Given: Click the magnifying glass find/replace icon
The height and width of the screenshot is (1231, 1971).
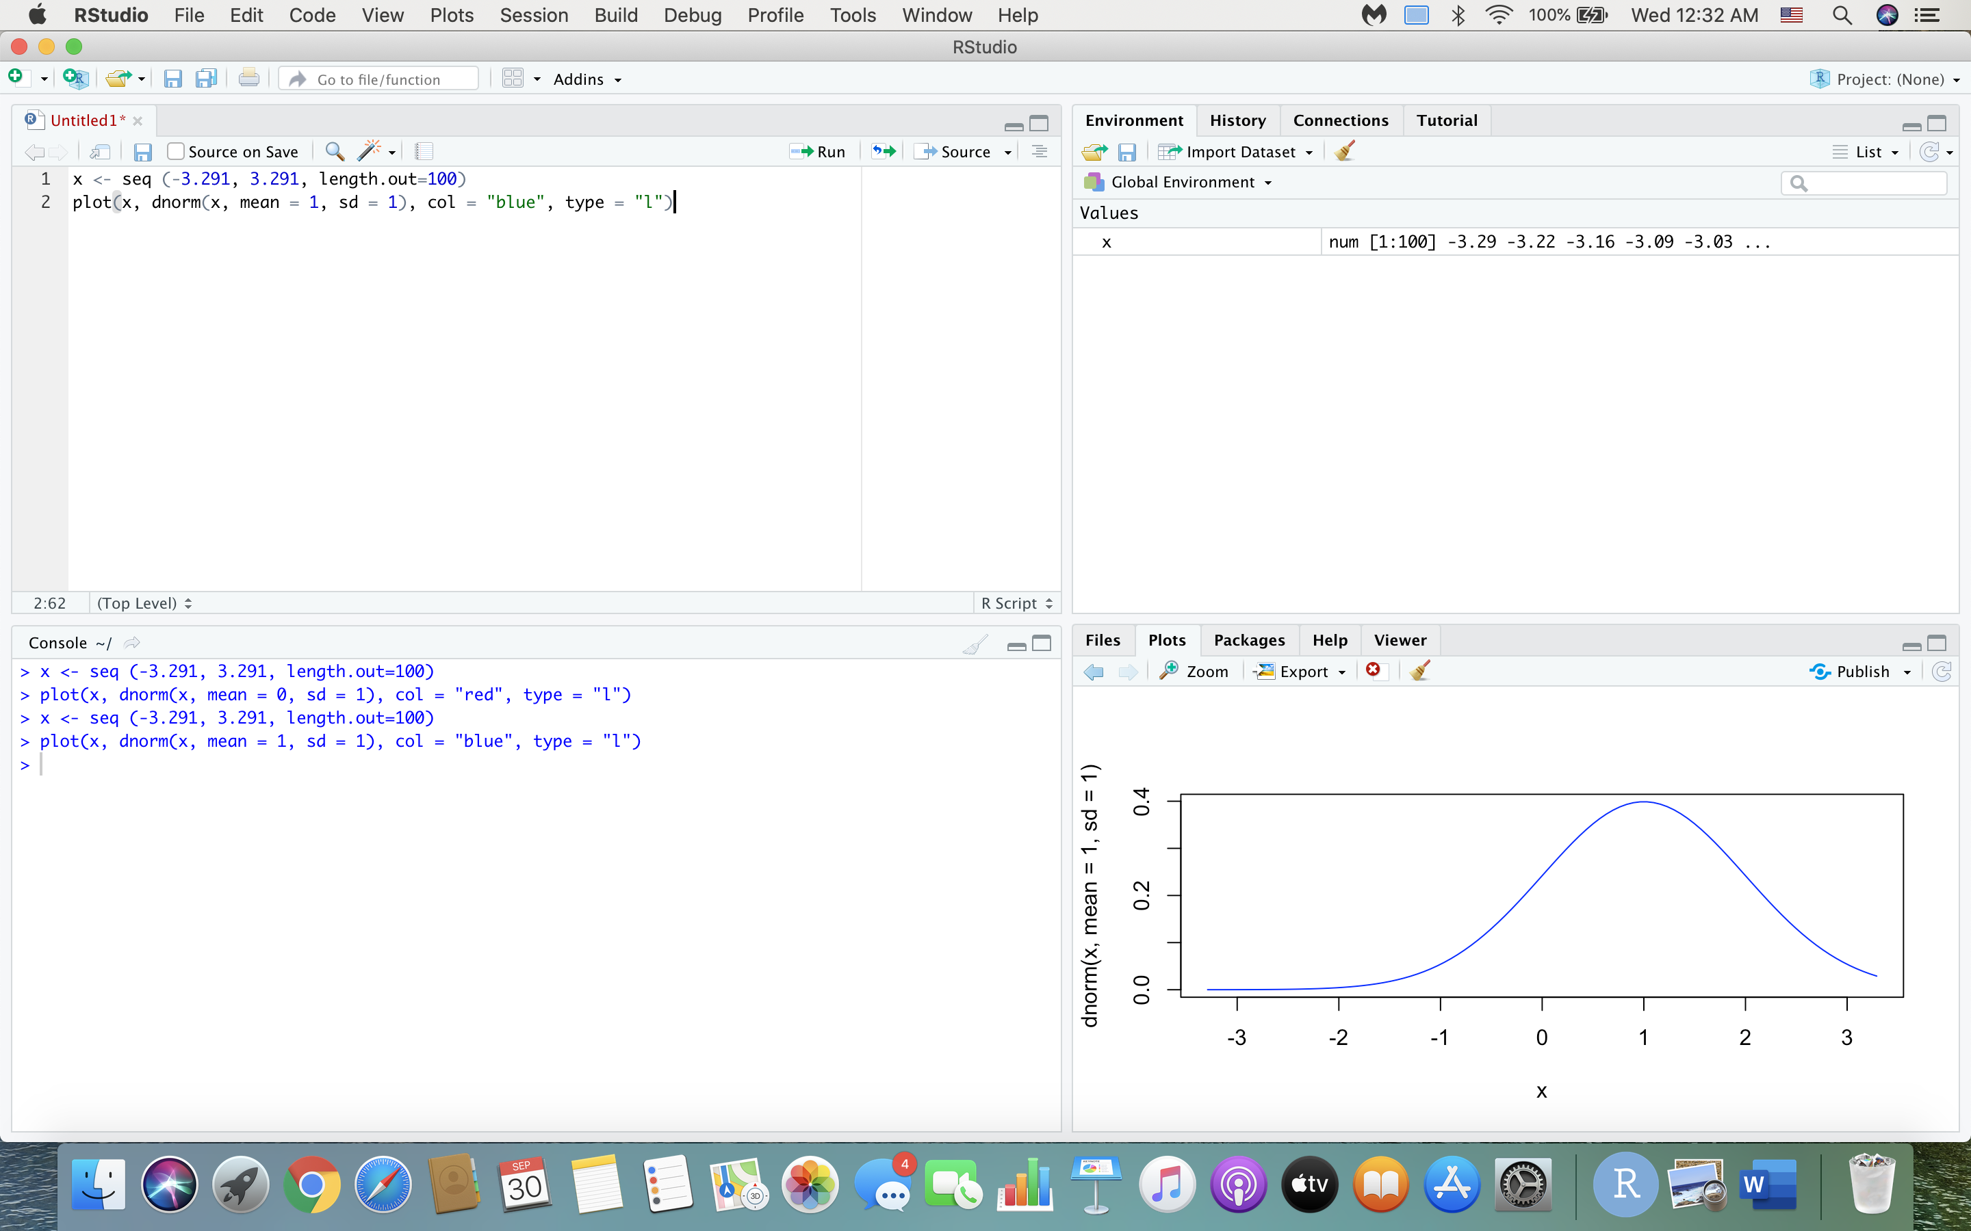Looking at the screenshot, I should 334,150.
